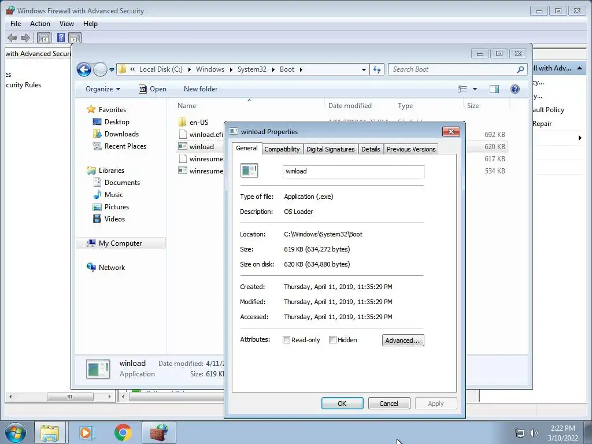Open the Help menu
The image size is (592, 444).
(90, 23)
